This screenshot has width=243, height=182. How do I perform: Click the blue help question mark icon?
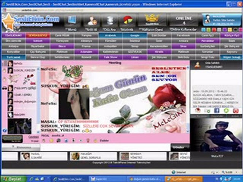5,130
